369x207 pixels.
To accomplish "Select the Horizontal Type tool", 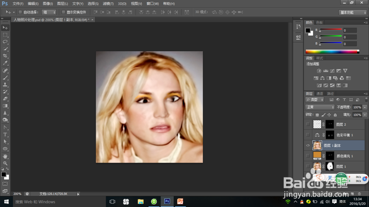I will pyautogui.click(x=5, y=135).
